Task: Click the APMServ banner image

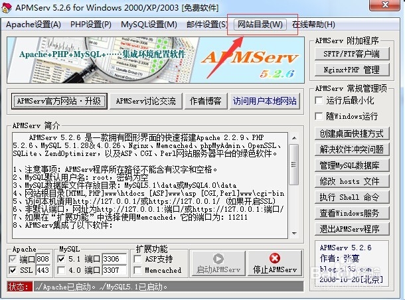Action: pyautogui.click(x=156, y=60)
